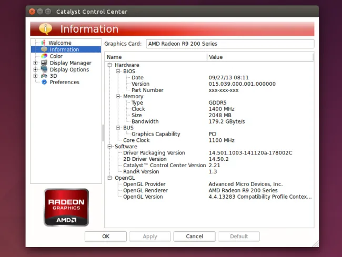
Task: Collapse the BIOS subsection
Action: pos(118,71)
